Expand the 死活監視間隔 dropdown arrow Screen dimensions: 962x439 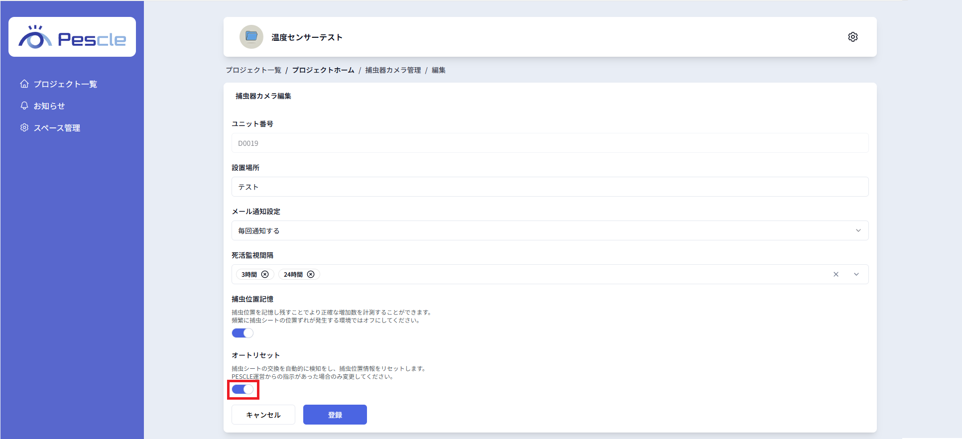click(856, 274)
